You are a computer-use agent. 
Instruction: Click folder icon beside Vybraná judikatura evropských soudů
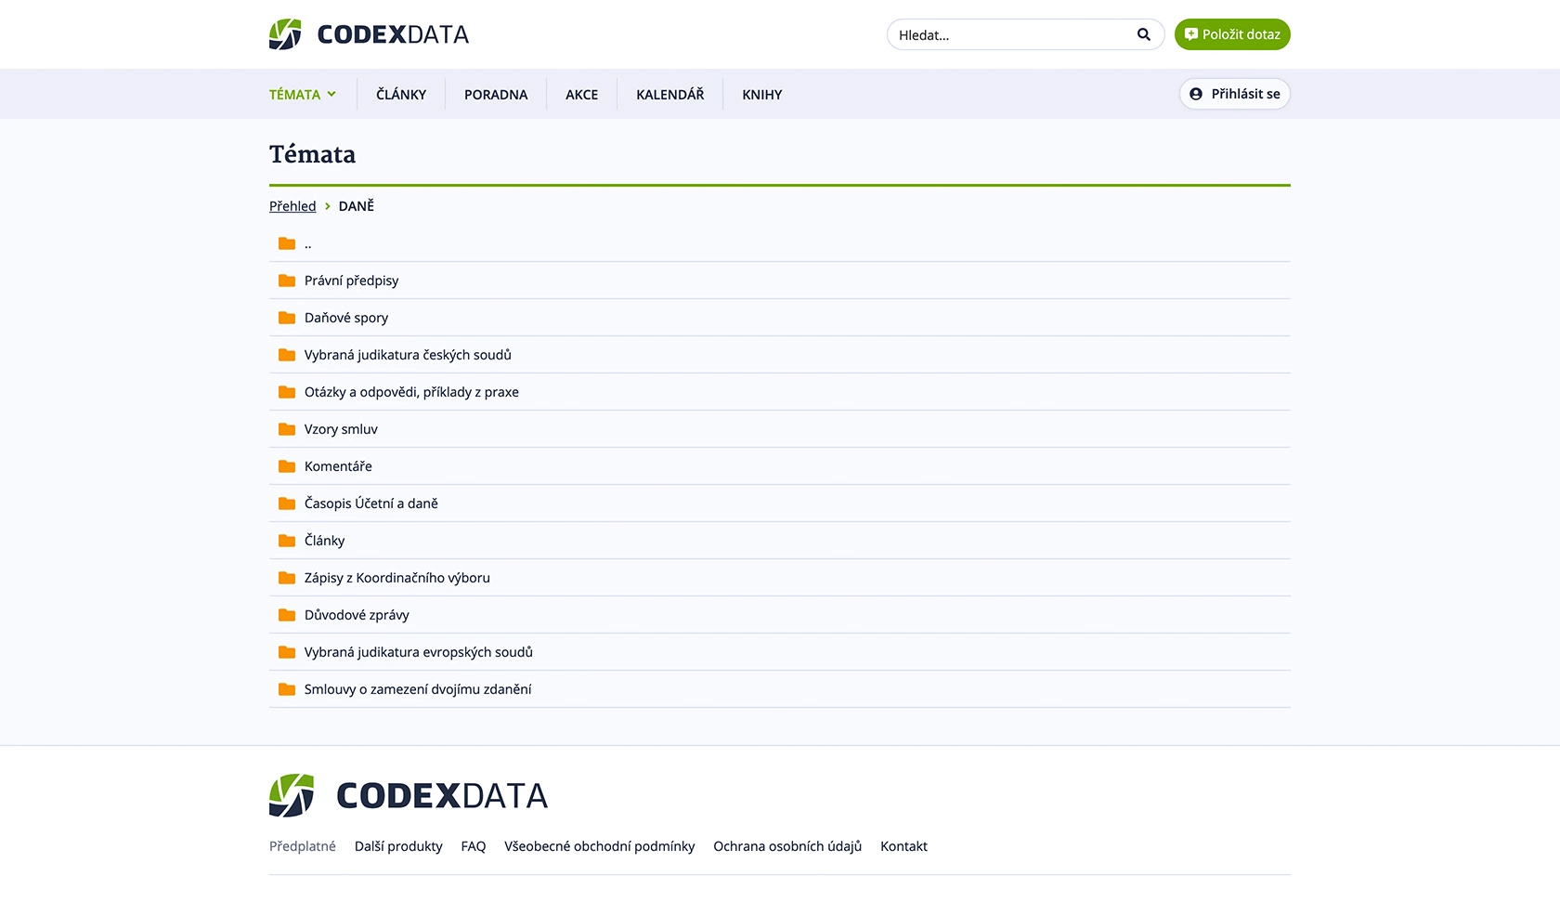coord(287,652)
